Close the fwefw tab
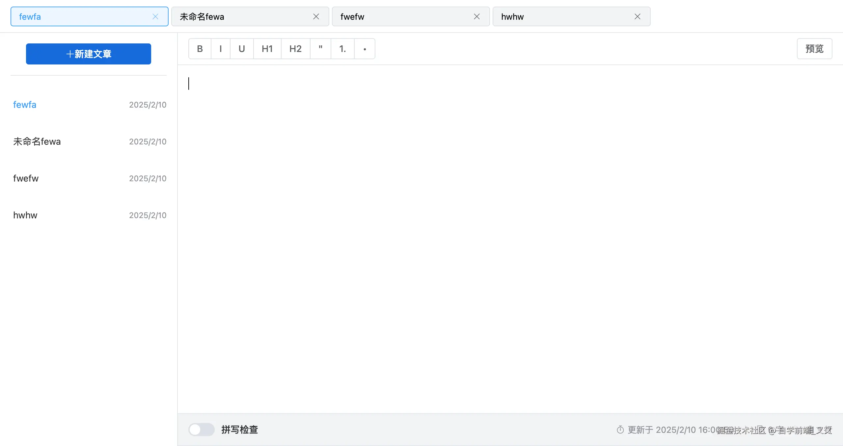The image size is (843, 446). pyautogui.click(x=477, y=16)
